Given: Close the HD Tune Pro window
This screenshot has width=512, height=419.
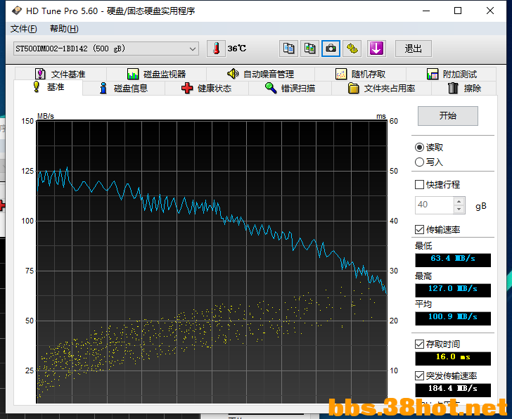Looking at the screenshot, I should tap(489, 11).
